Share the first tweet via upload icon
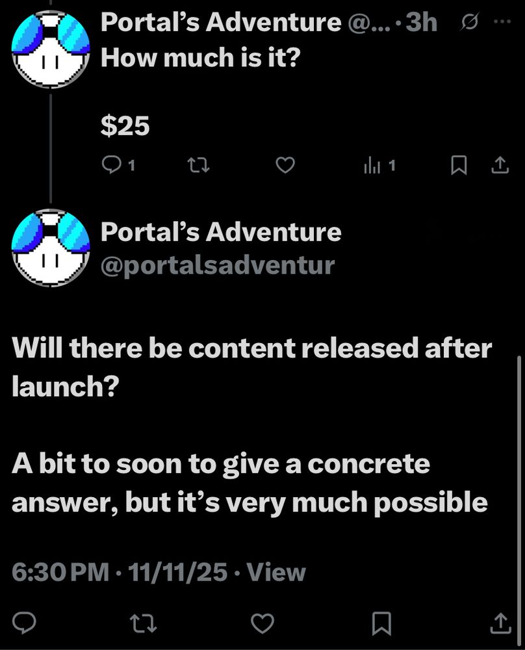Viewport: 525px width, 650px height. tap(500, 165)
